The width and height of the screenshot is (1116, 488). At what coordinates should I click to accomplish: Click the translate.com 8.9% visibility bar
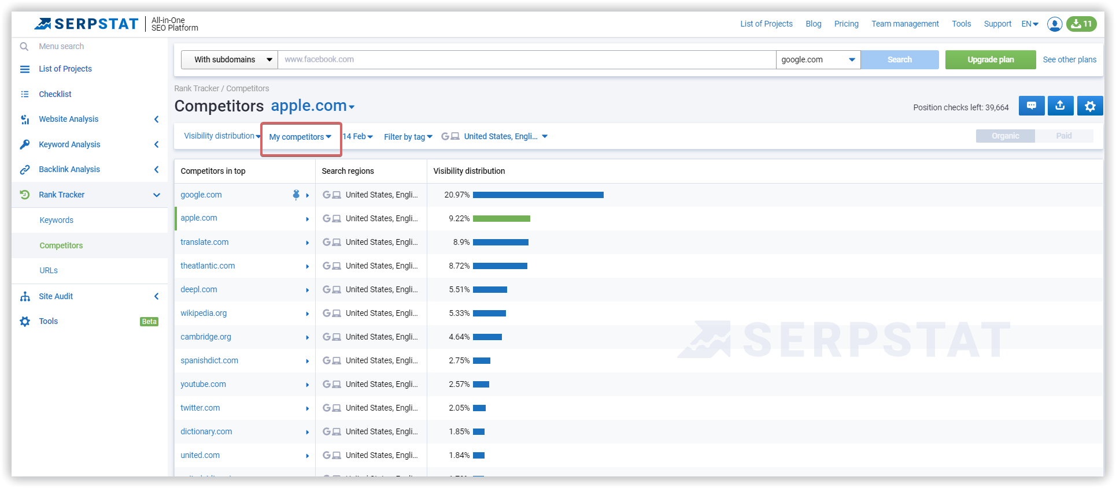click(501, 243)
